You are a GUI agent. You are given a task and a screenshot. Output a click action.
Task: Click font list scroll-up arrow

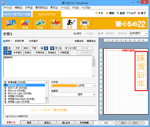[46, 83]
